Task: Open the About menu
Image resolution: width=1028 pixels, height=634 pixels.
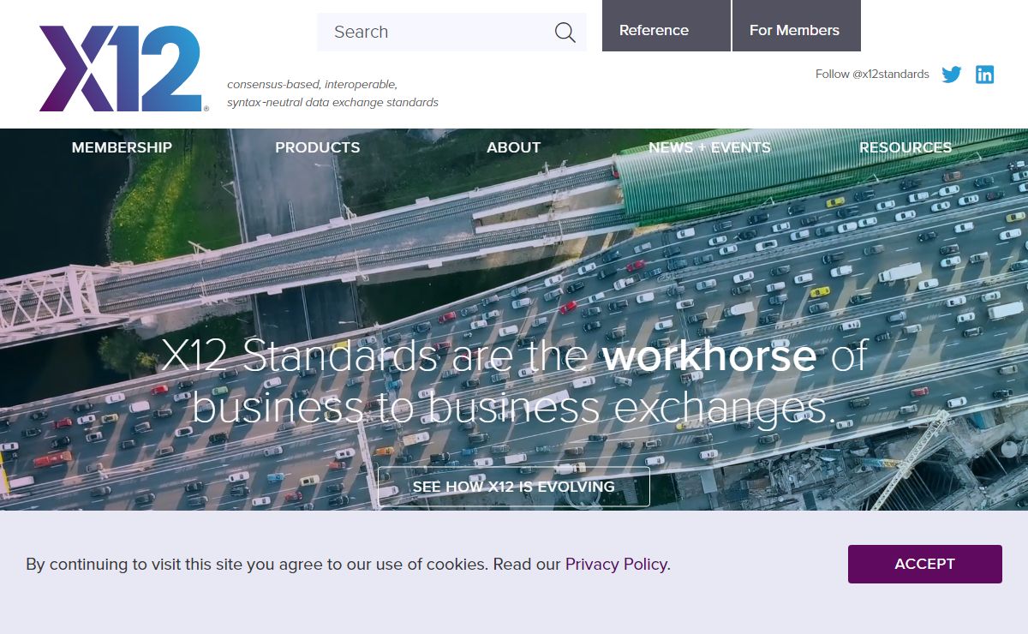Action: click(x=513, y=147)
